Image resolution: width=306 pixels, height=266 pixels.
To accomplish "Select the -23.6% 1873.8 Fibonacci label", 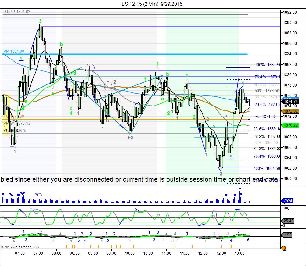I will click(267, 104).
